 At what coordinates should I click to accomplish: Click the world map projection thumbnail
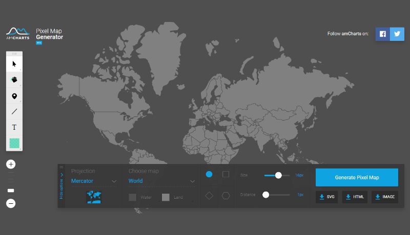(94, 197)
